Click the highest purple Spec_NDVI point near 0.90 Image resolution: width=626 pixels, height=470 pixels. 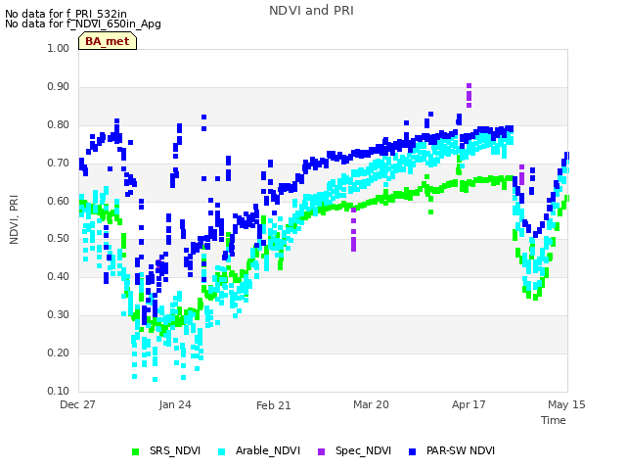(x=469, y=86)
